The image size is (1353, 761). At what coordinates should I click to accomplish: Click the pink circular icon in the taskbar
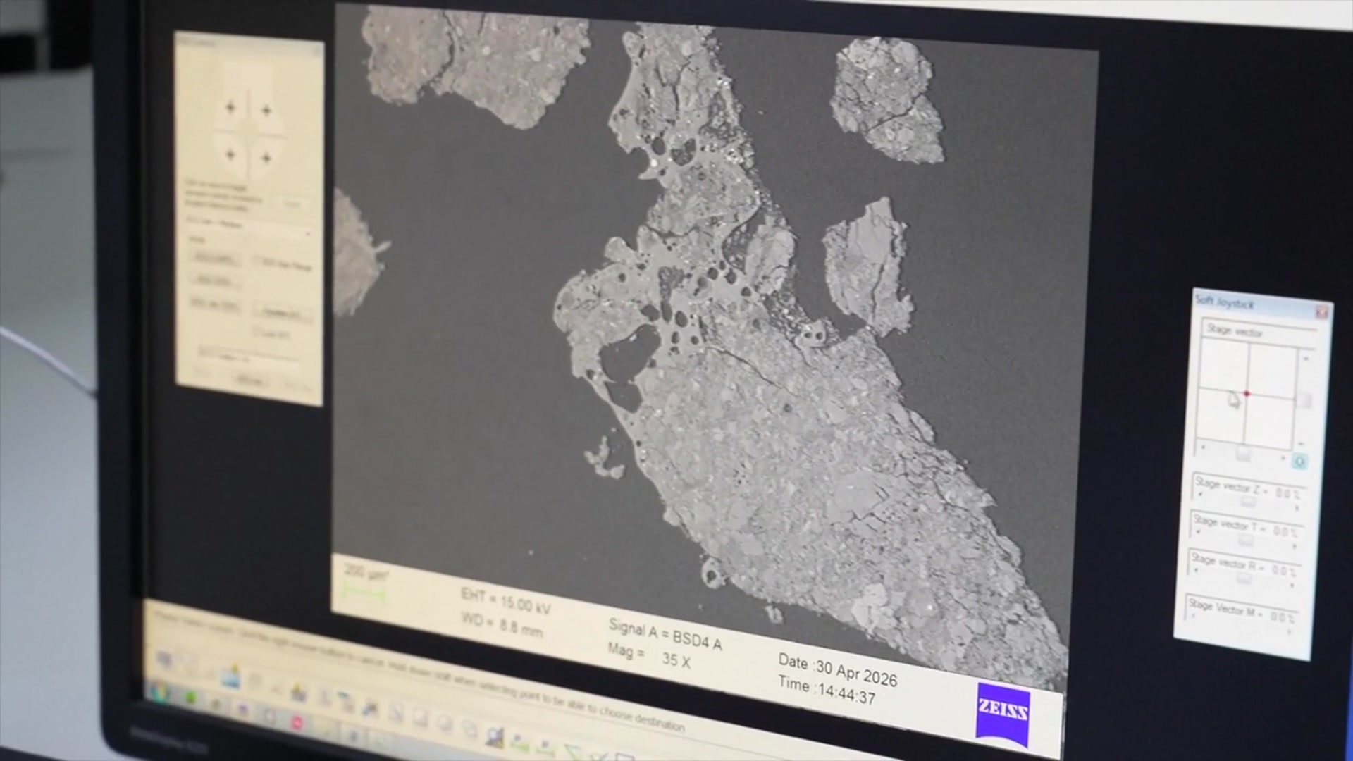pyautogui.click(x=297, y=723)
